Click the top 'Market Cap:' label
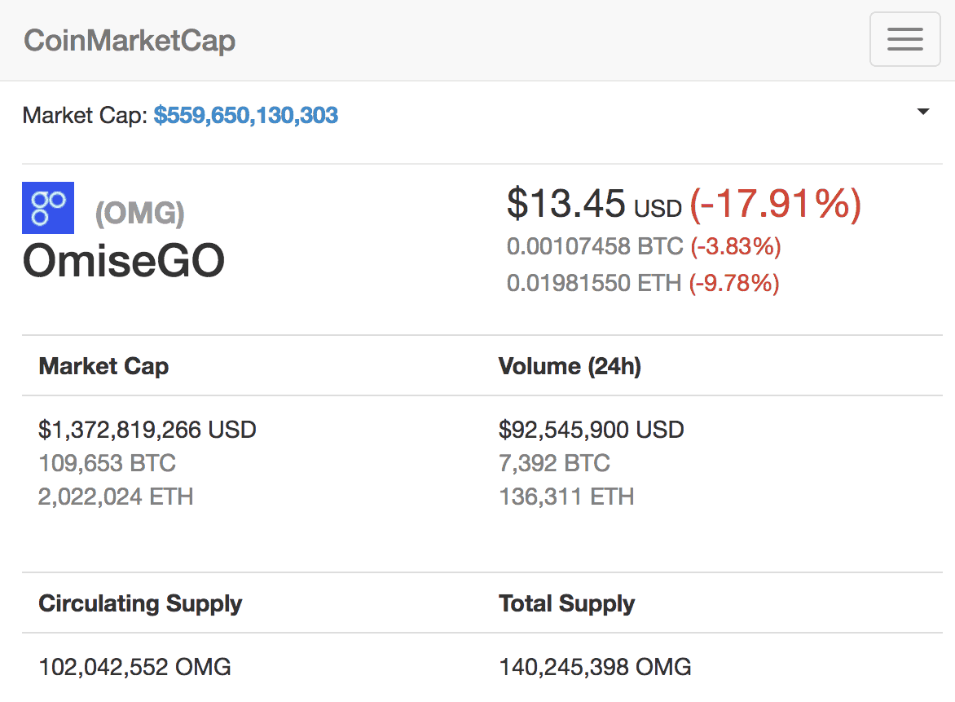 (86, 115)
